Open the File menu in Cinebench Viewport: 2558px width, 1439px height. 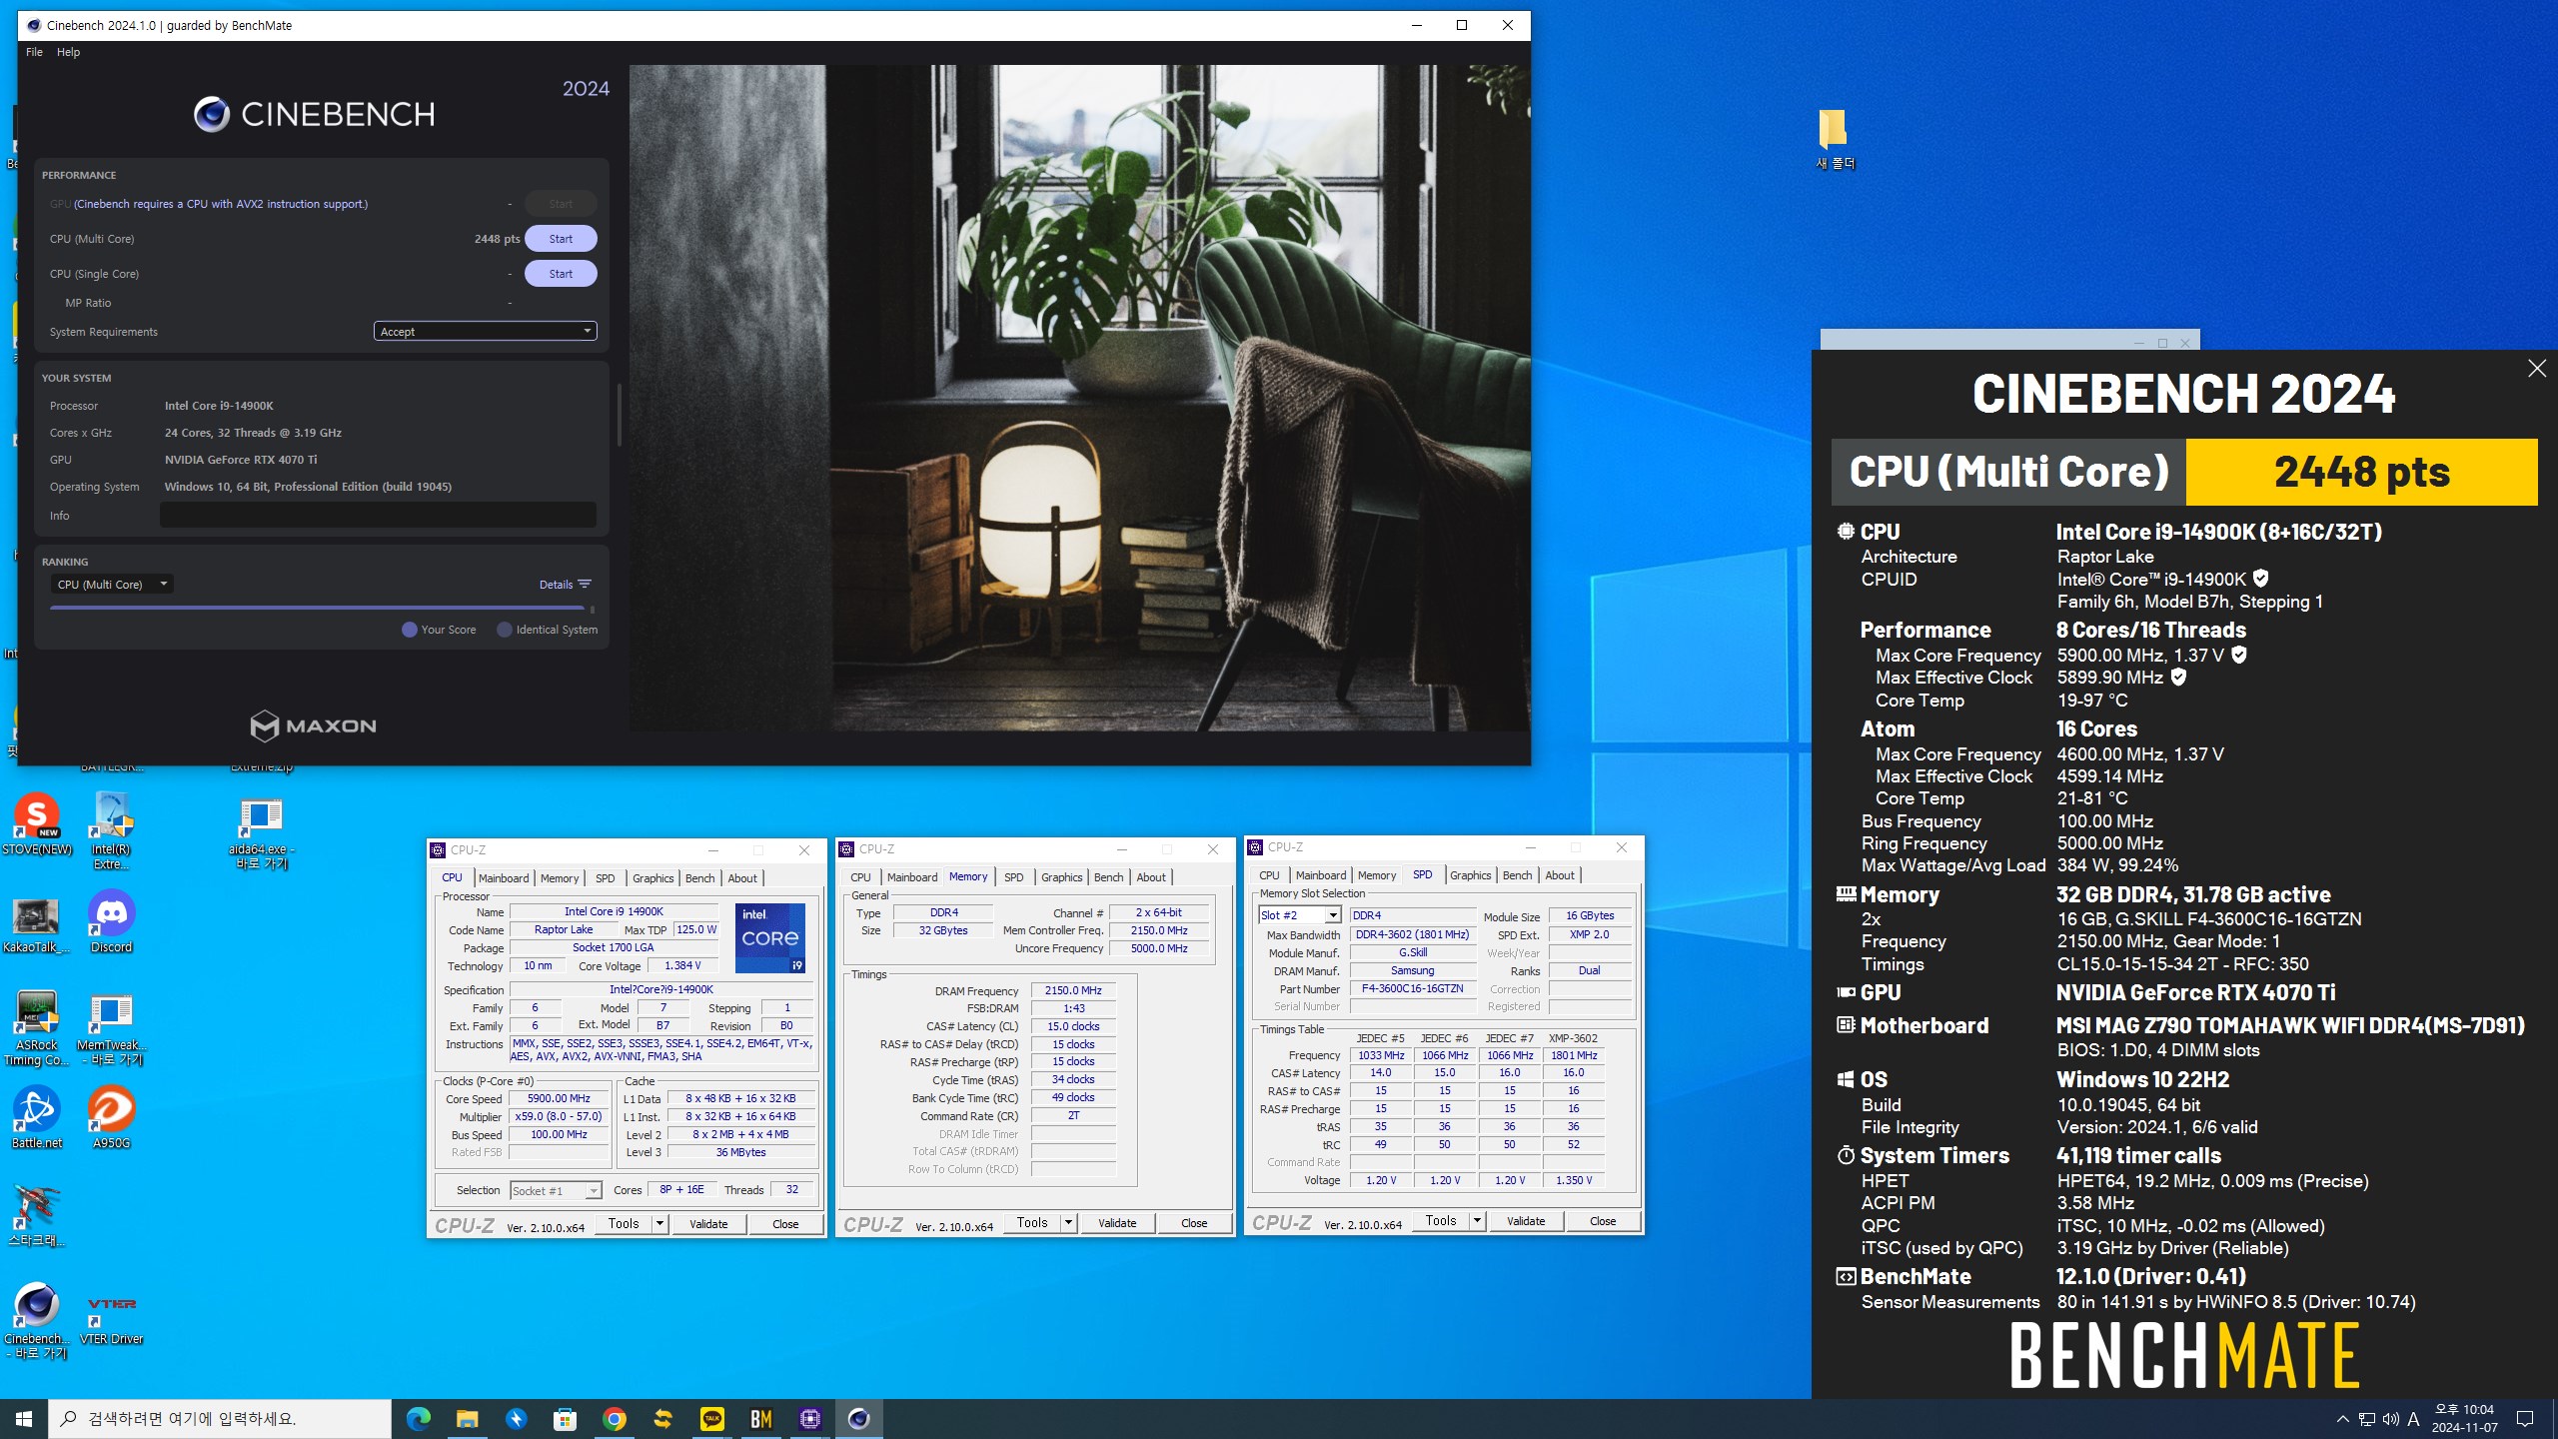34,52
